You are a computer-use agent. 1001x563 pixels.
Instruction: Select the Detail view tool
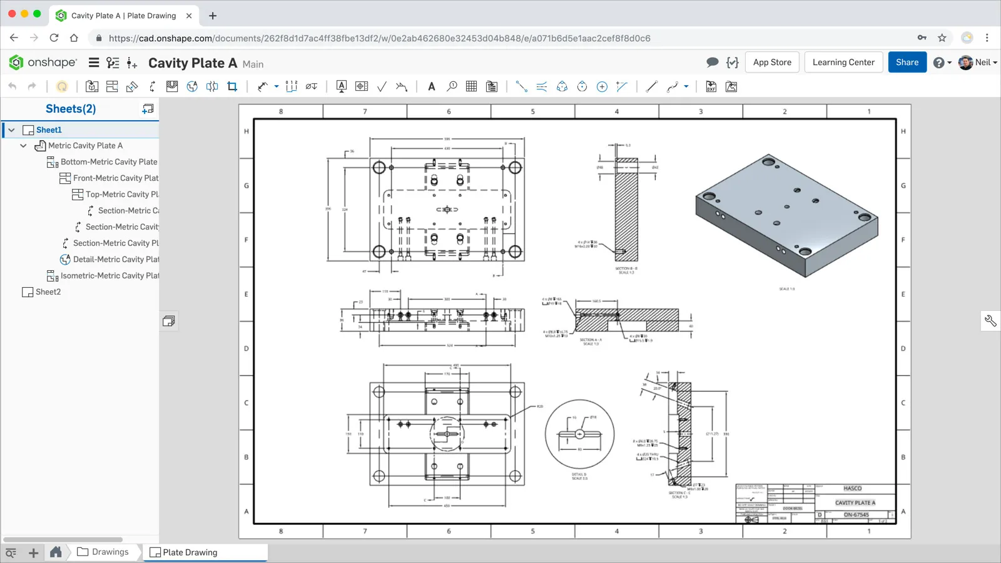[x=192, y=87]
